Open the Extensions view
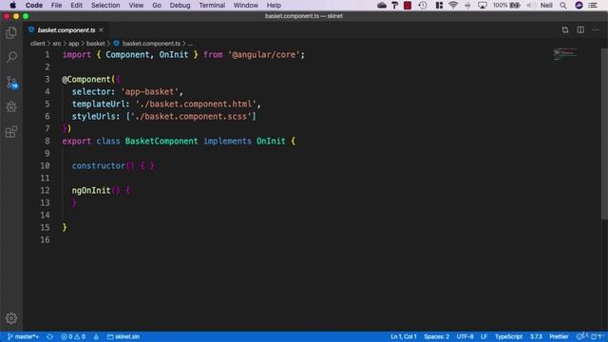 (11, 132)
